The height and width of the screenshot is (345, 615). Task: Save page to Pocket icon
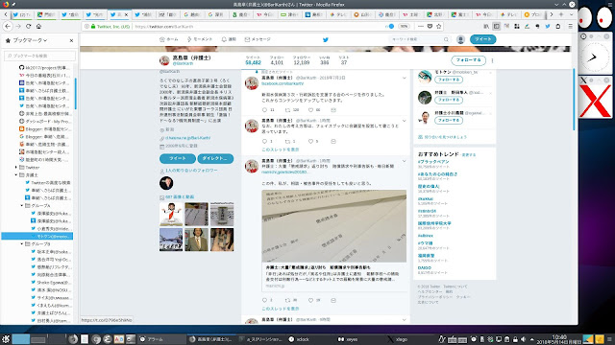coord(430,26)
